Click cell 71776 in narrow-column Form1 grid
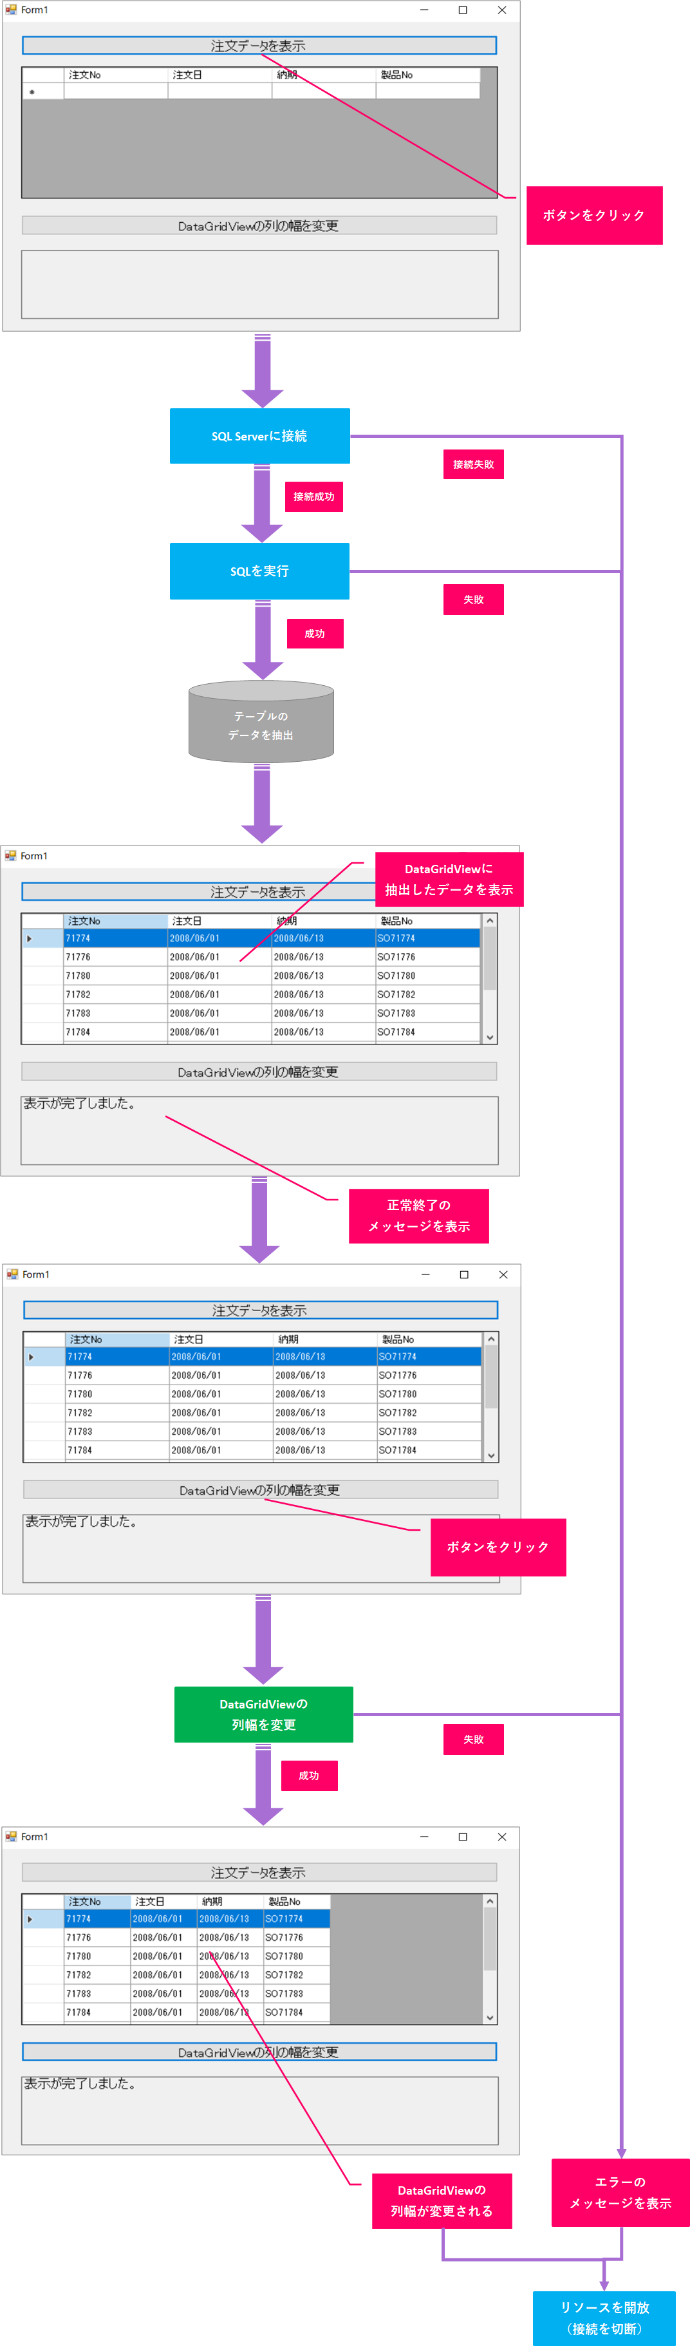 [97, 1937]
